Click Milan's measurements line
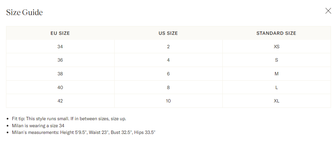335x150 pixels. click(83, 133)
